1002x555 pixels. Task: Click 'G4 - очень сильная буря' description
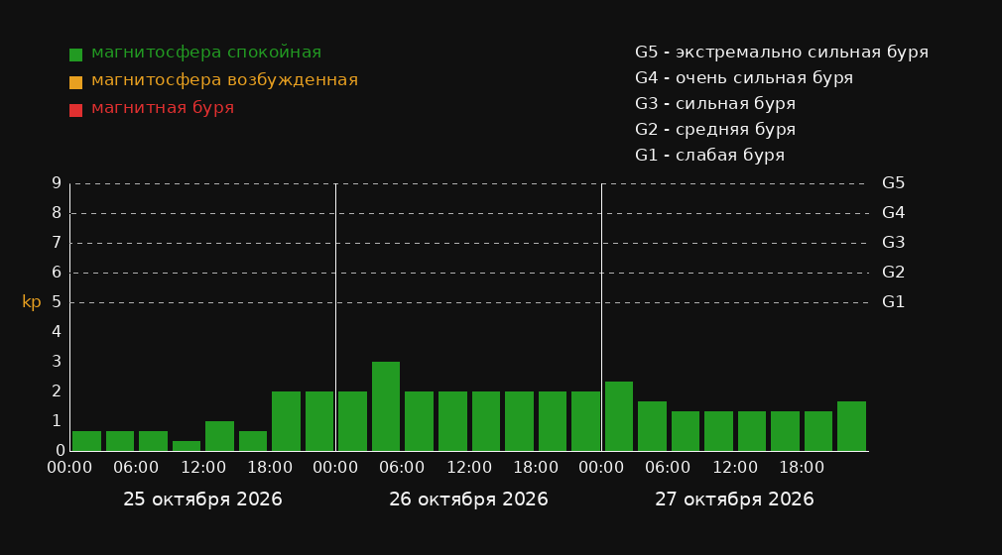pyautogui.click(x=744, y=78)
